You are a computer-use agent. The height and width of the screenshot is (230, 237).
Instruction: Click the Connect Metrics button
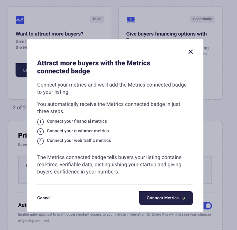tap(166, 198)
